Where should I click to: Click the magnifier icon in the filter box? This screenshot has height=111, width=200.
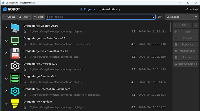point(153,17)
